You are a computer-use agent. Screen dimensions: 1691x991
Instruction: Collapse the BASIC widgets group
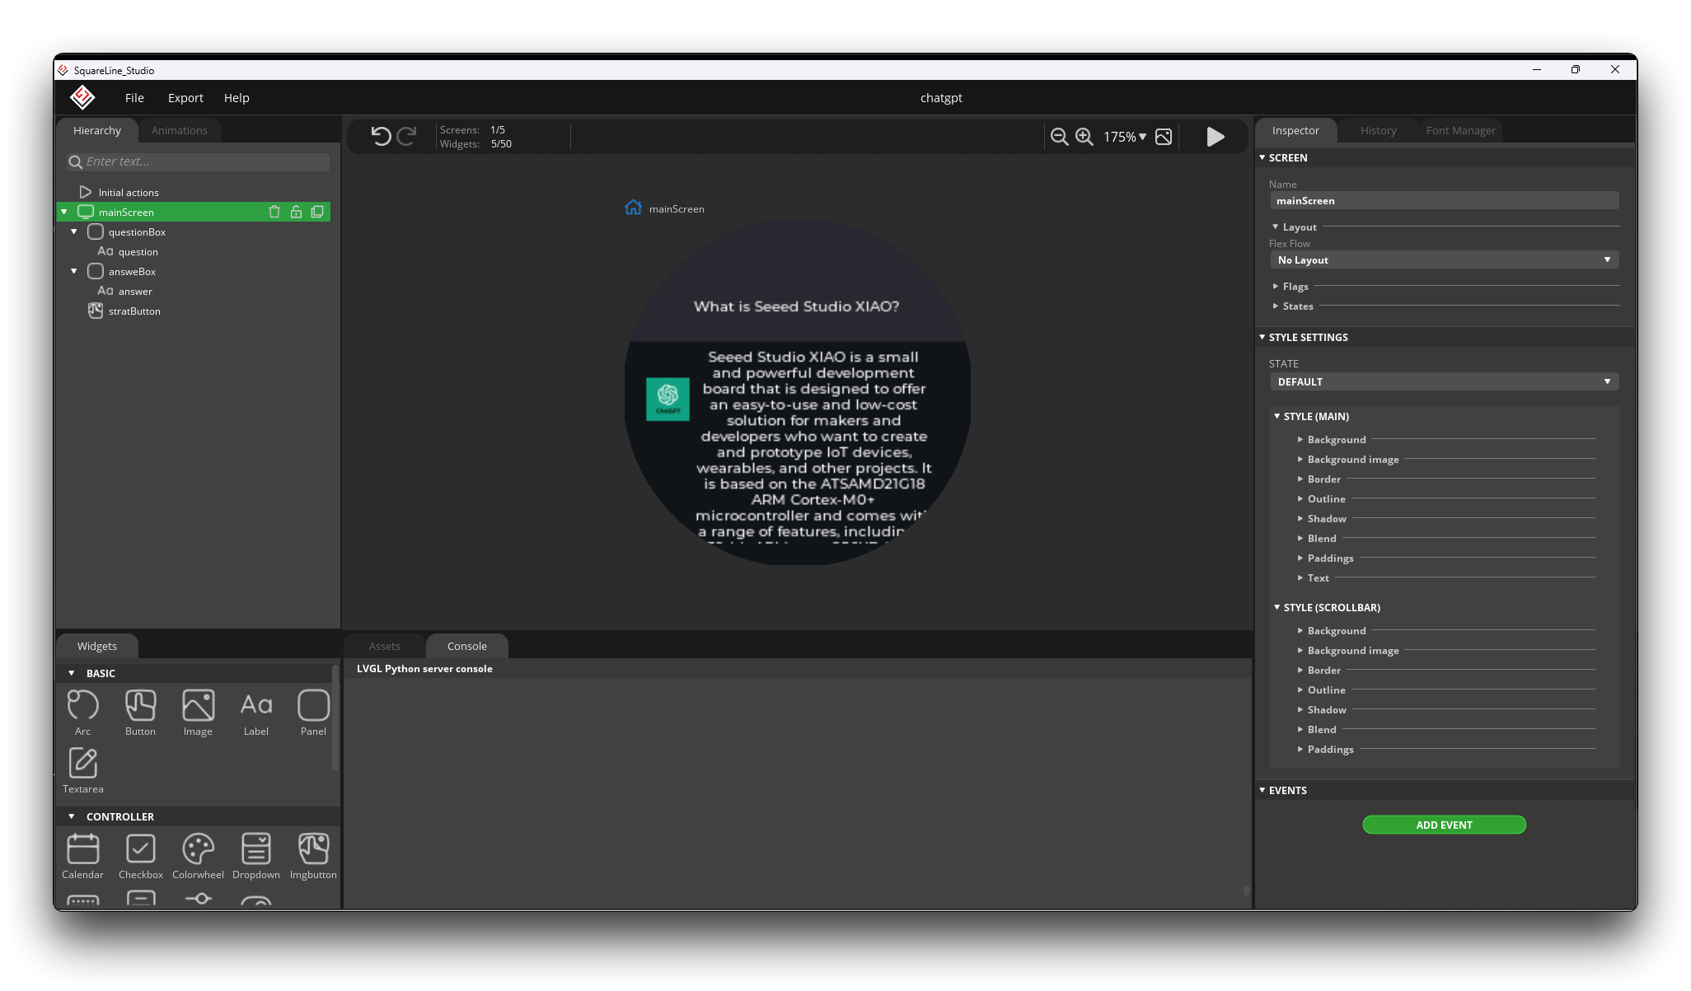tap(72, 673)
